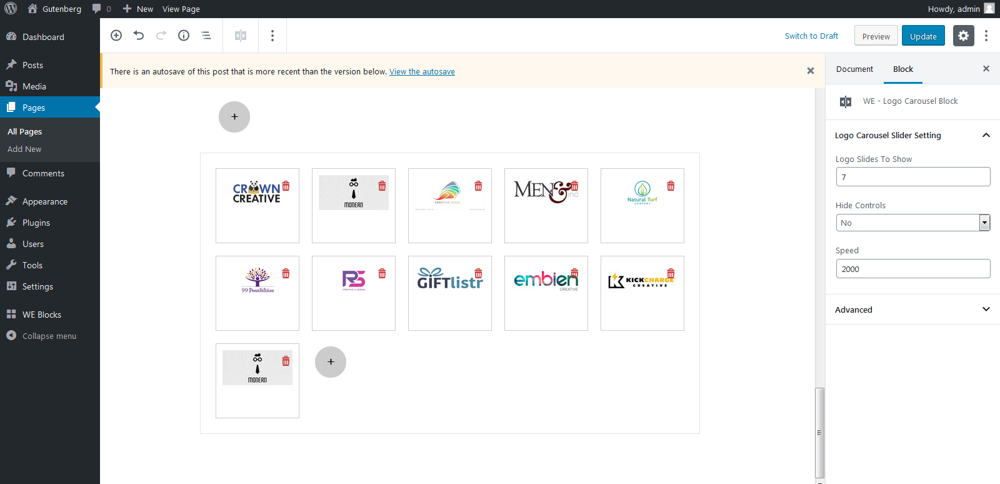Switch to the Document tab
This screenshot has width=1000, height=484.
click(x=854, y=69)
